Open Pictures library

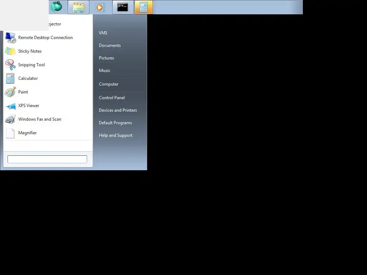click(x=106, y=58)
